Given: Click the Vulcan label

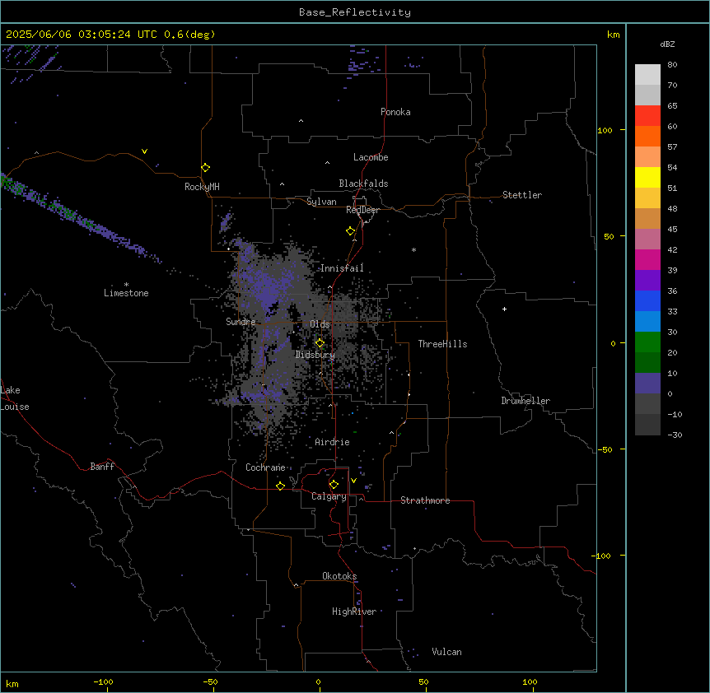Looking at the screenshot, I should pyautogui.click(x=447, y=652).
